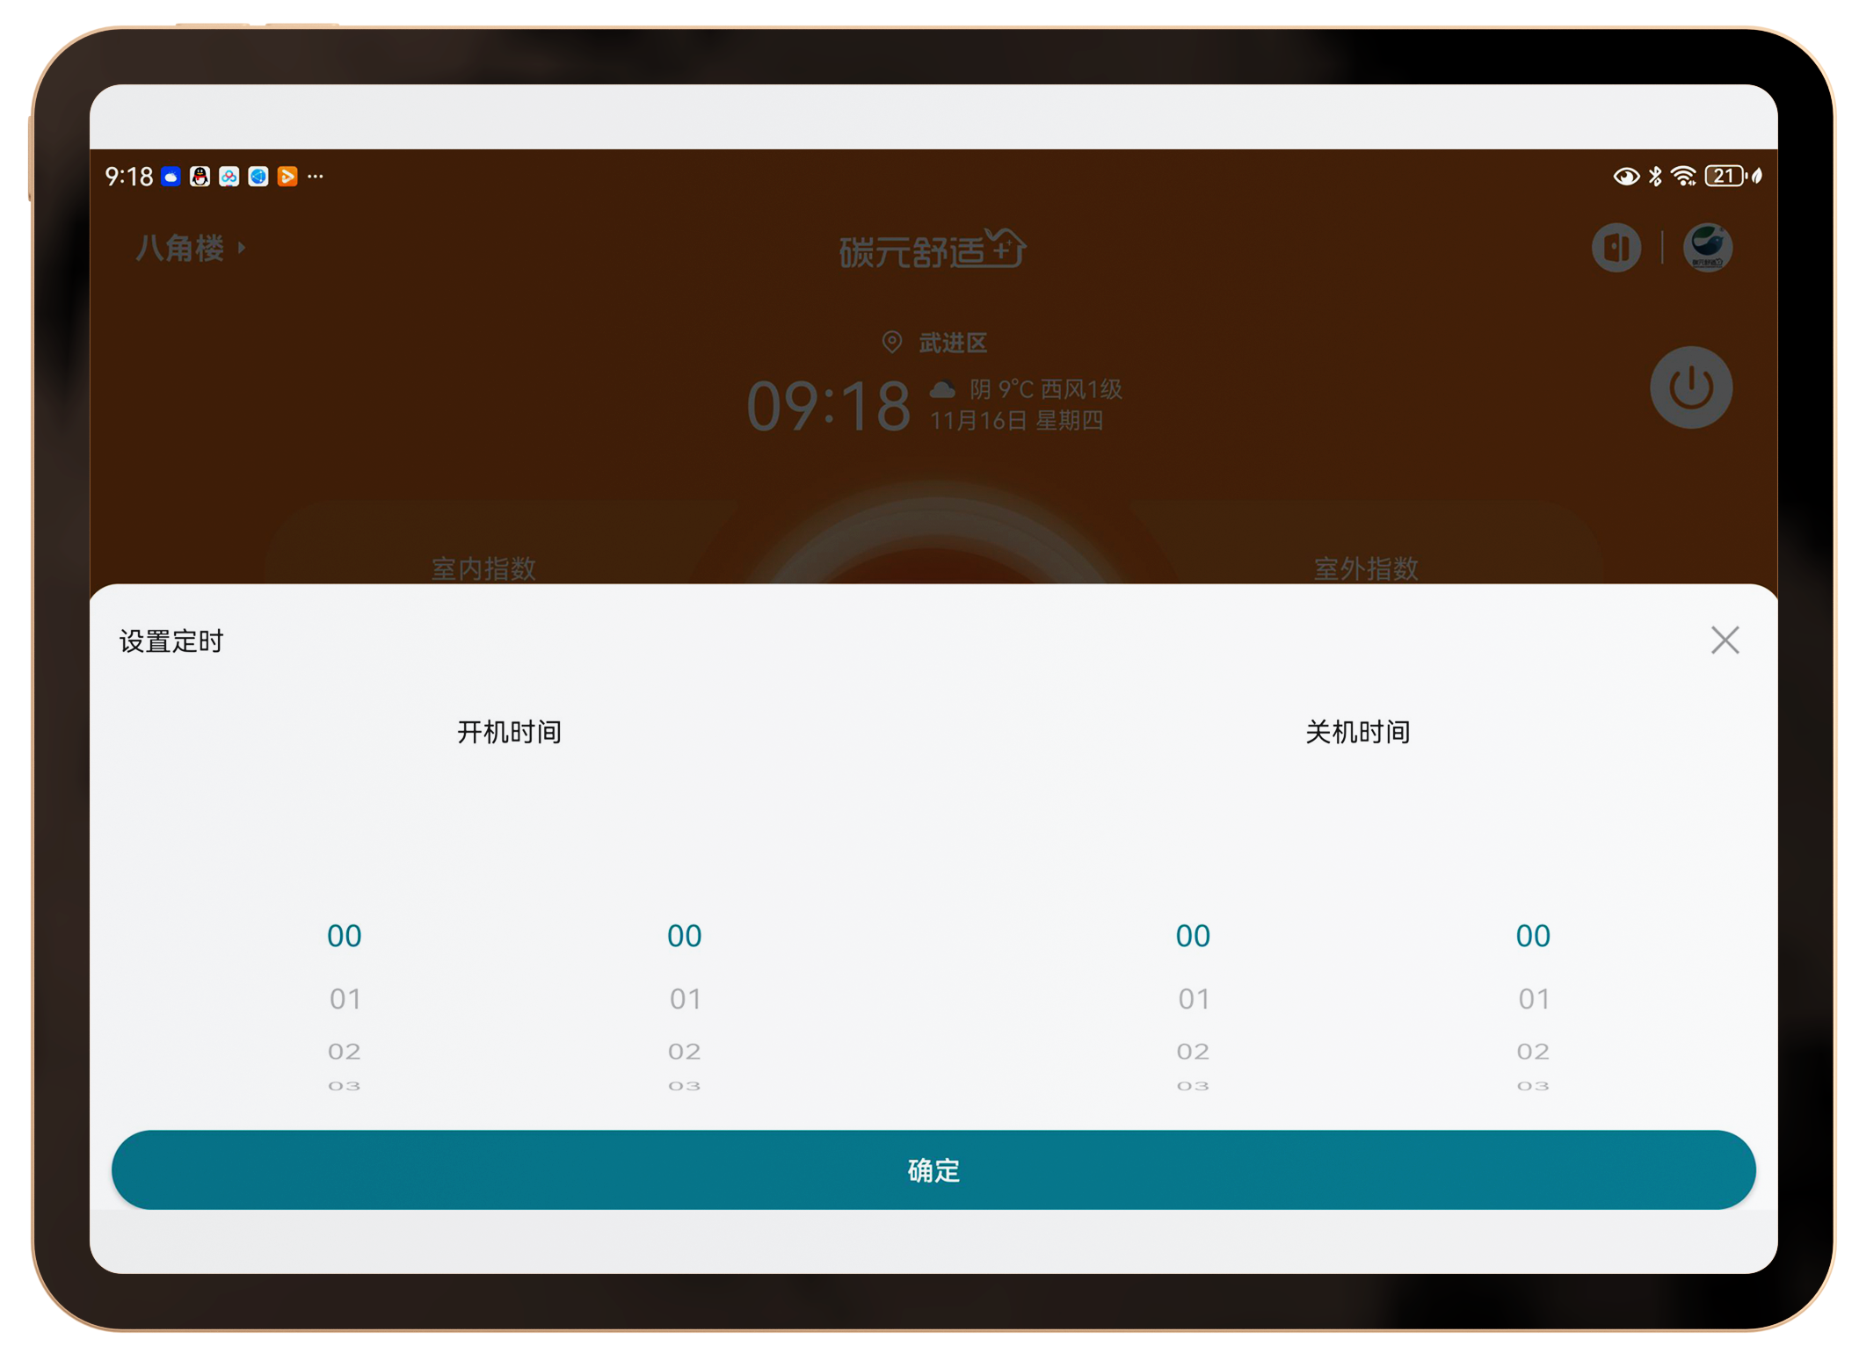Tap the battery level indicator
Image resolution: width=1859 pixels, height=1368 pixels.
pyautogui.click(x=1725, y=177)
